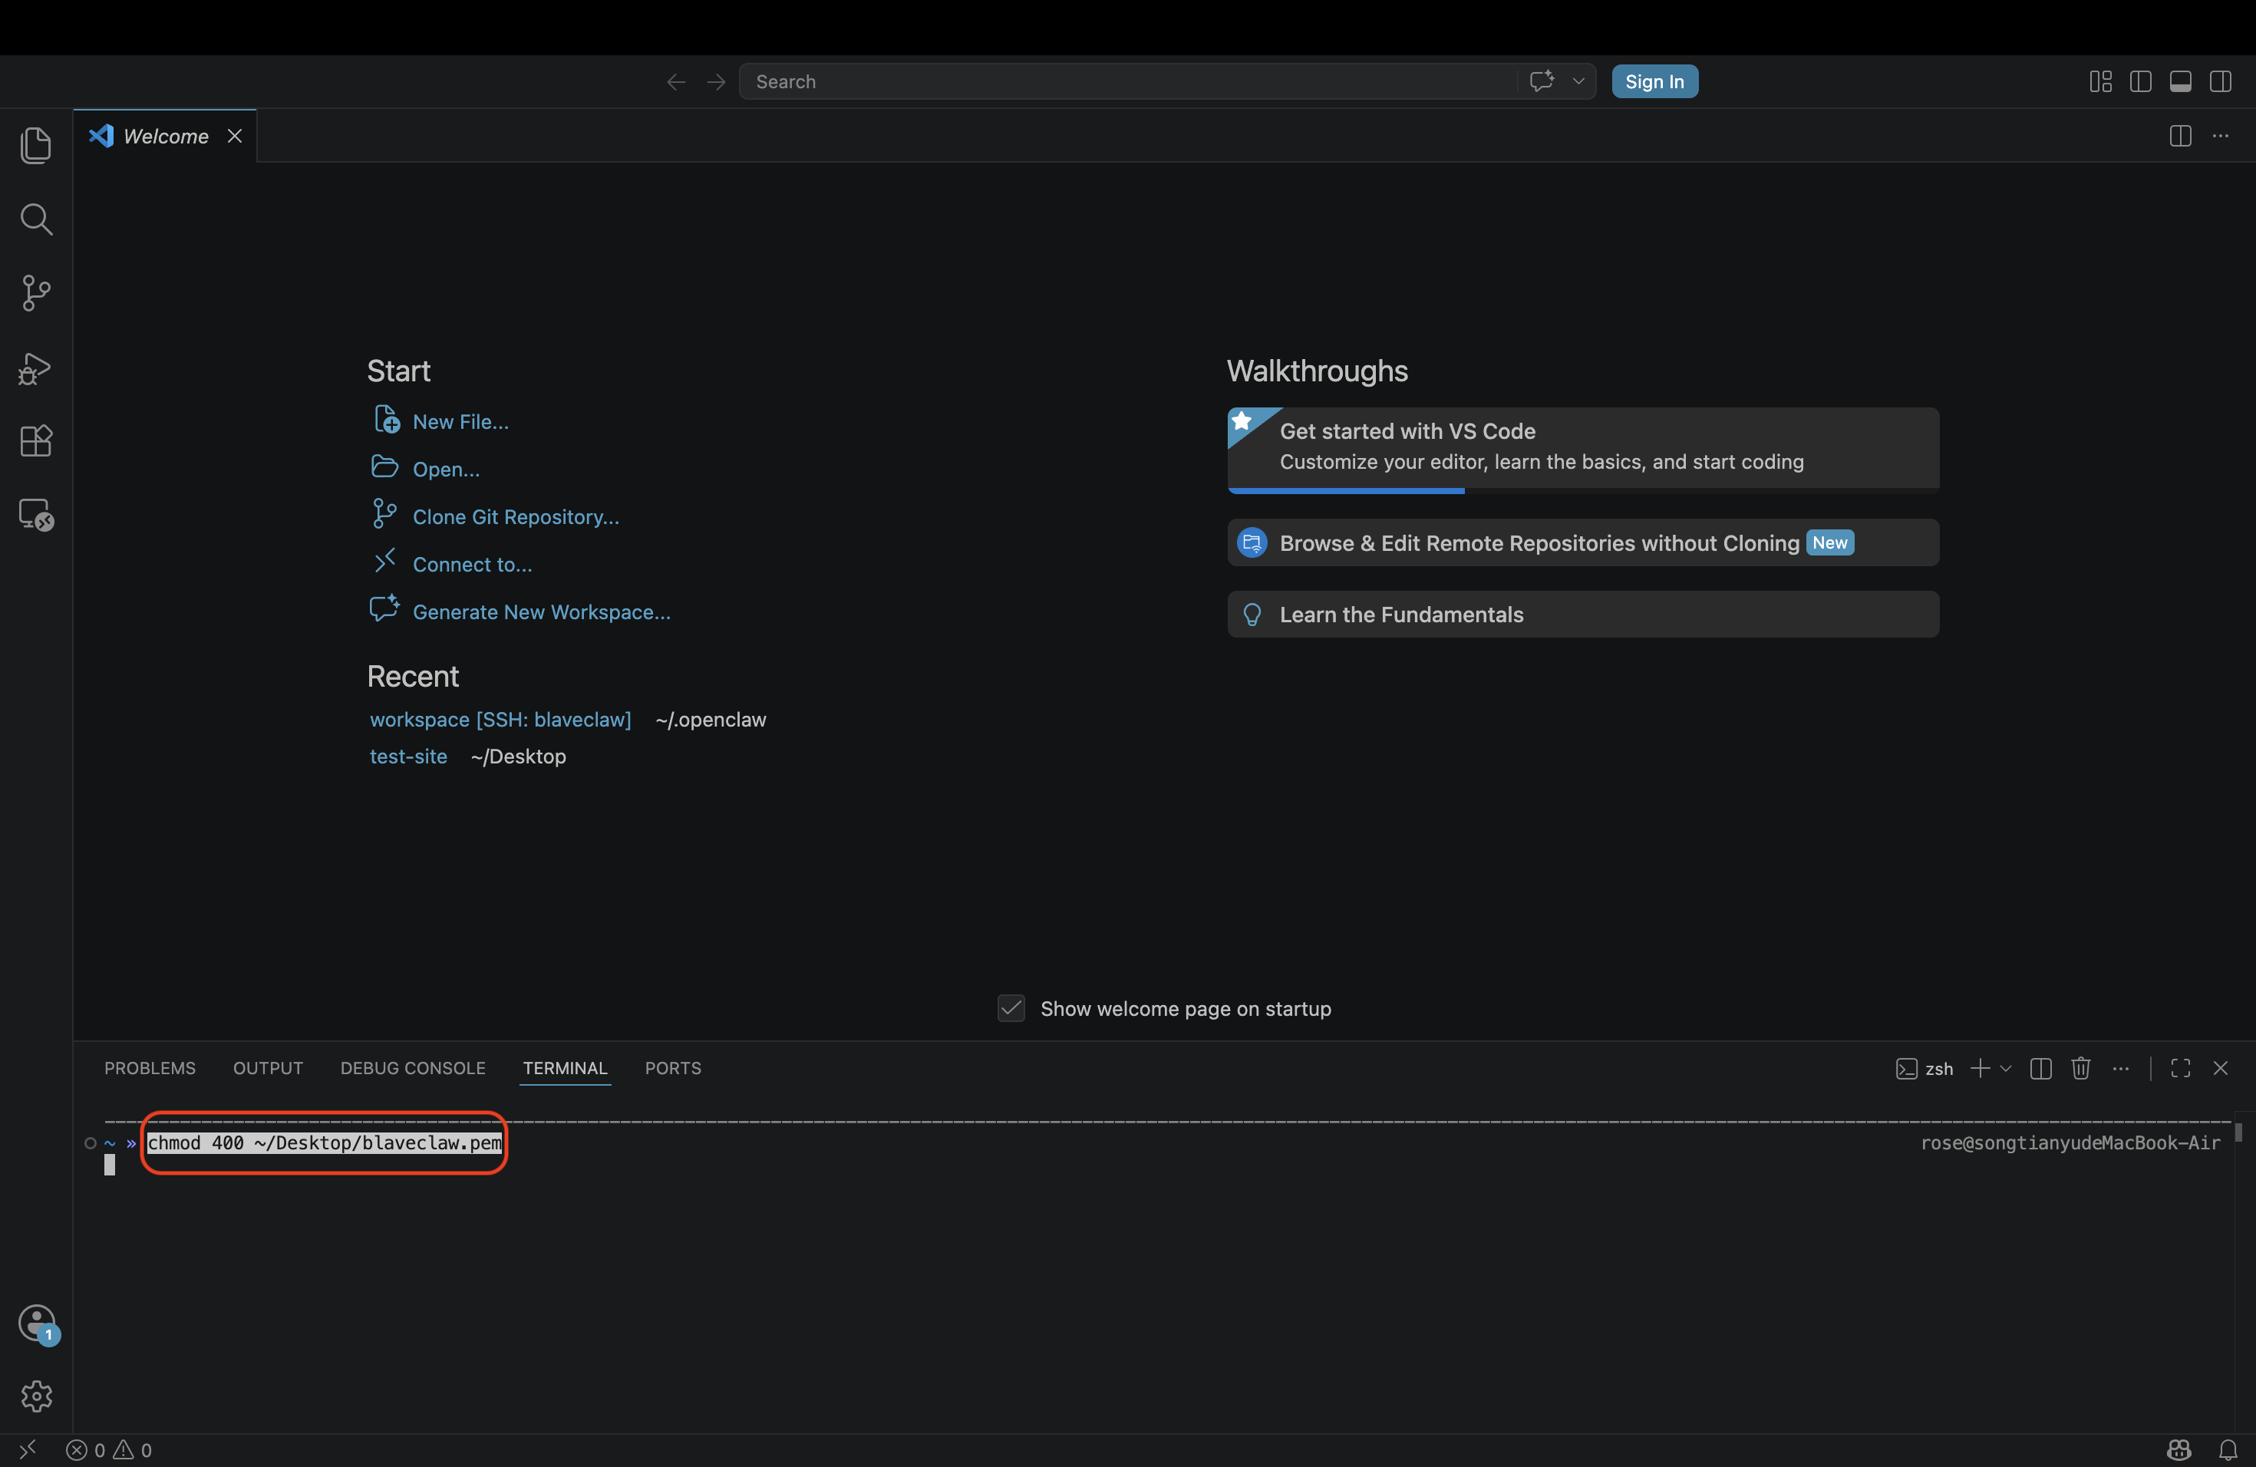Click the Open... link
This screenshot has width=2256, height=1467.
tap(446, 469)
